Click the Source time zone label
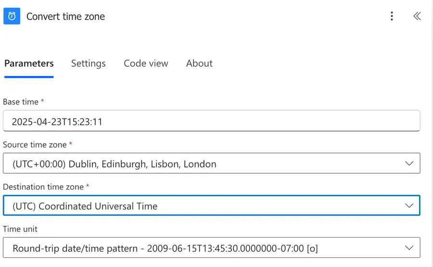 [36, 144]
